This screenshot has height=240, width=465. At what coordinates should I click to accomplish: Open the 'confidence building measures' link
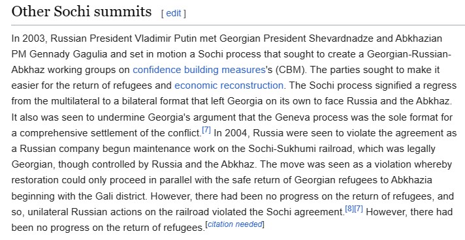tap(199, 70)
